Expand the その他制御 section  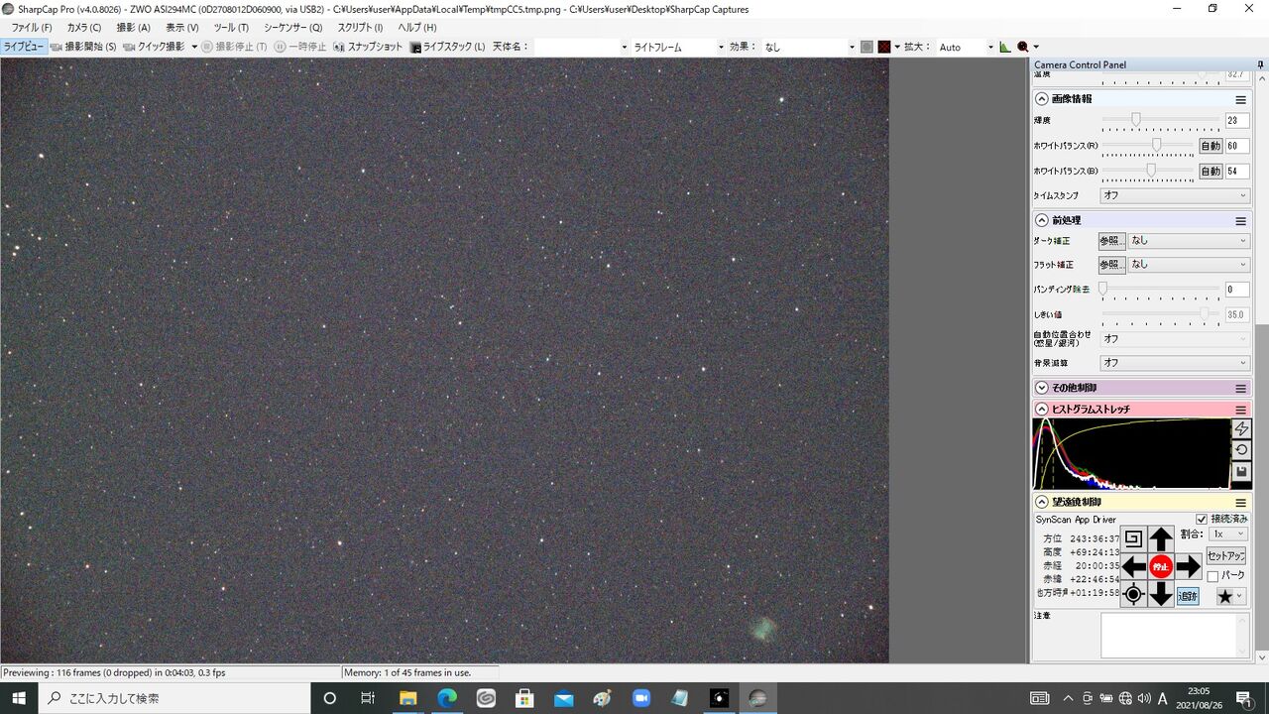pos(1042,388)
